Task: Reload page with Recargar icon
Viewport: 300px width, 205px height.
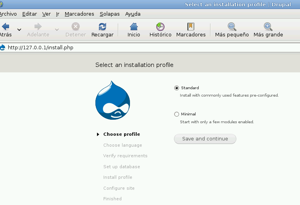Action: click(102, 27)
